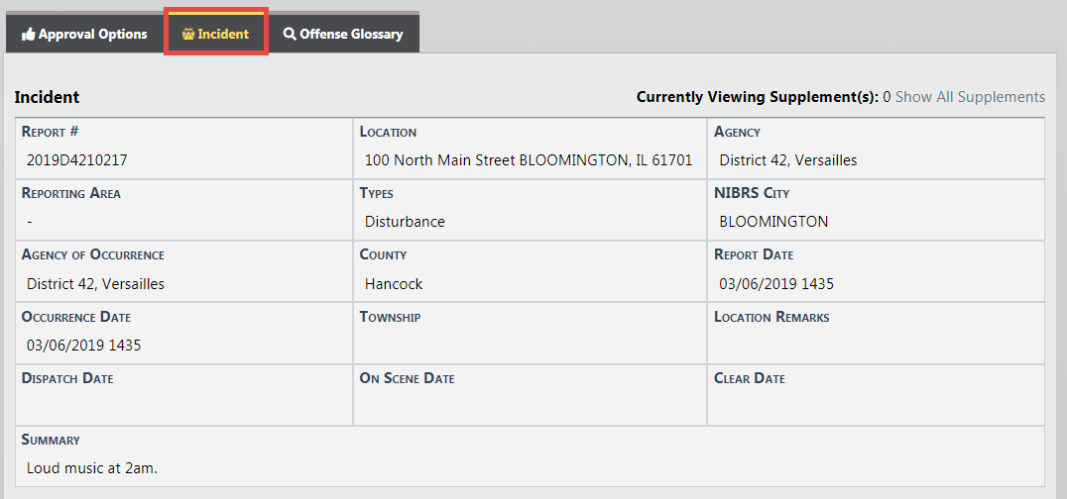The width and height of the screenshot is (1067, 499).
Task: Click the Location Remarks field label
Action: pyautogui.click(x=771, y=317)
